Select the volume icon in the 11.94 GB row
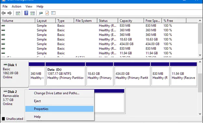 3,53
